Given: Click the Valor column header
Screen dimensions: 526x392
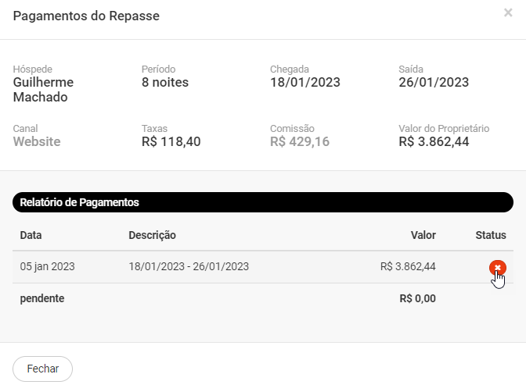Looking at the screenshot, I should (423, 235).
